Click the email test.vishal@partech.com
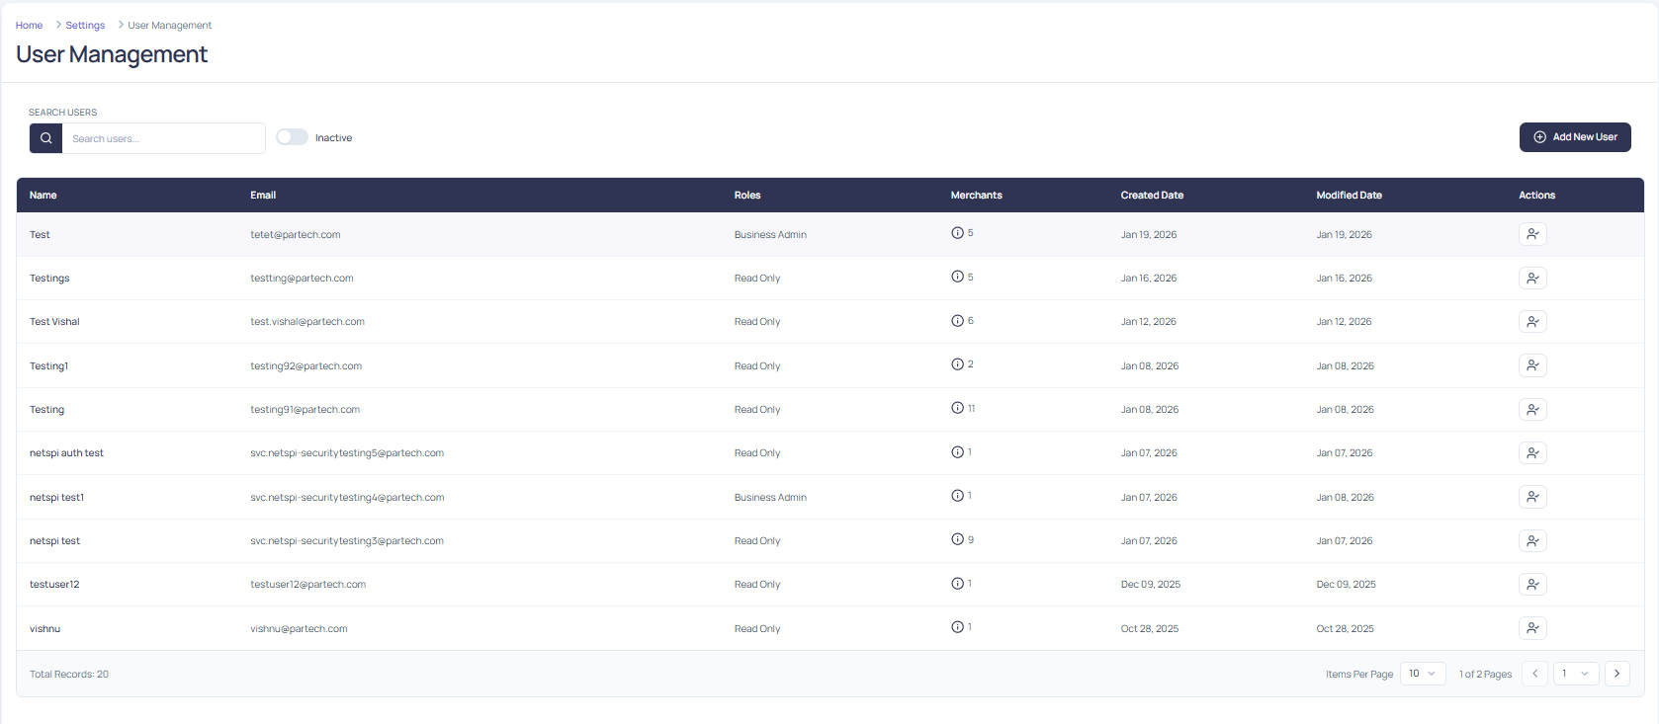This screenshot has width=1659, height=724. coord(307,322)
